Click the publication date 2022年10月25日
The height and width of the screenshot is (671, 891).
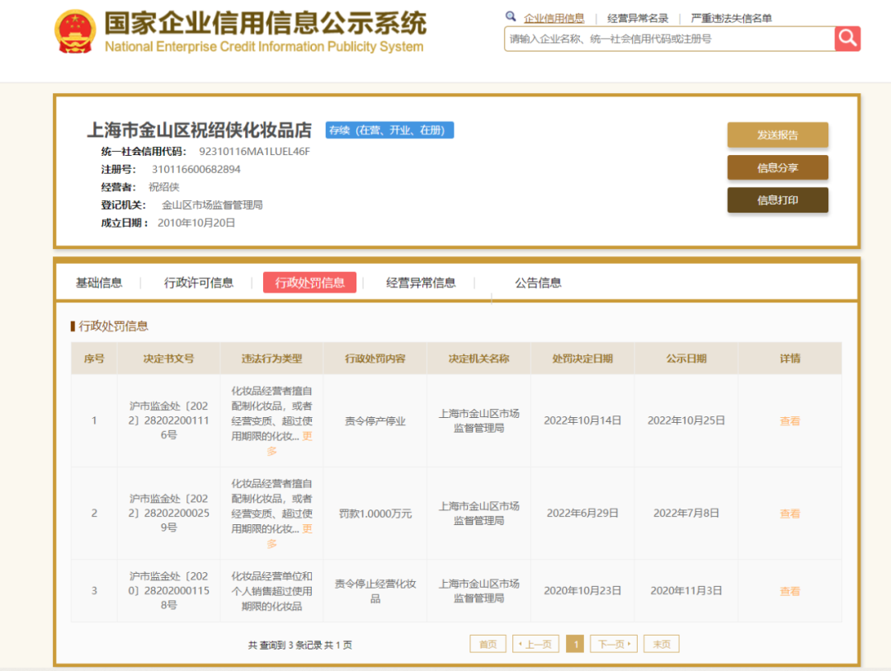point(686,420)
